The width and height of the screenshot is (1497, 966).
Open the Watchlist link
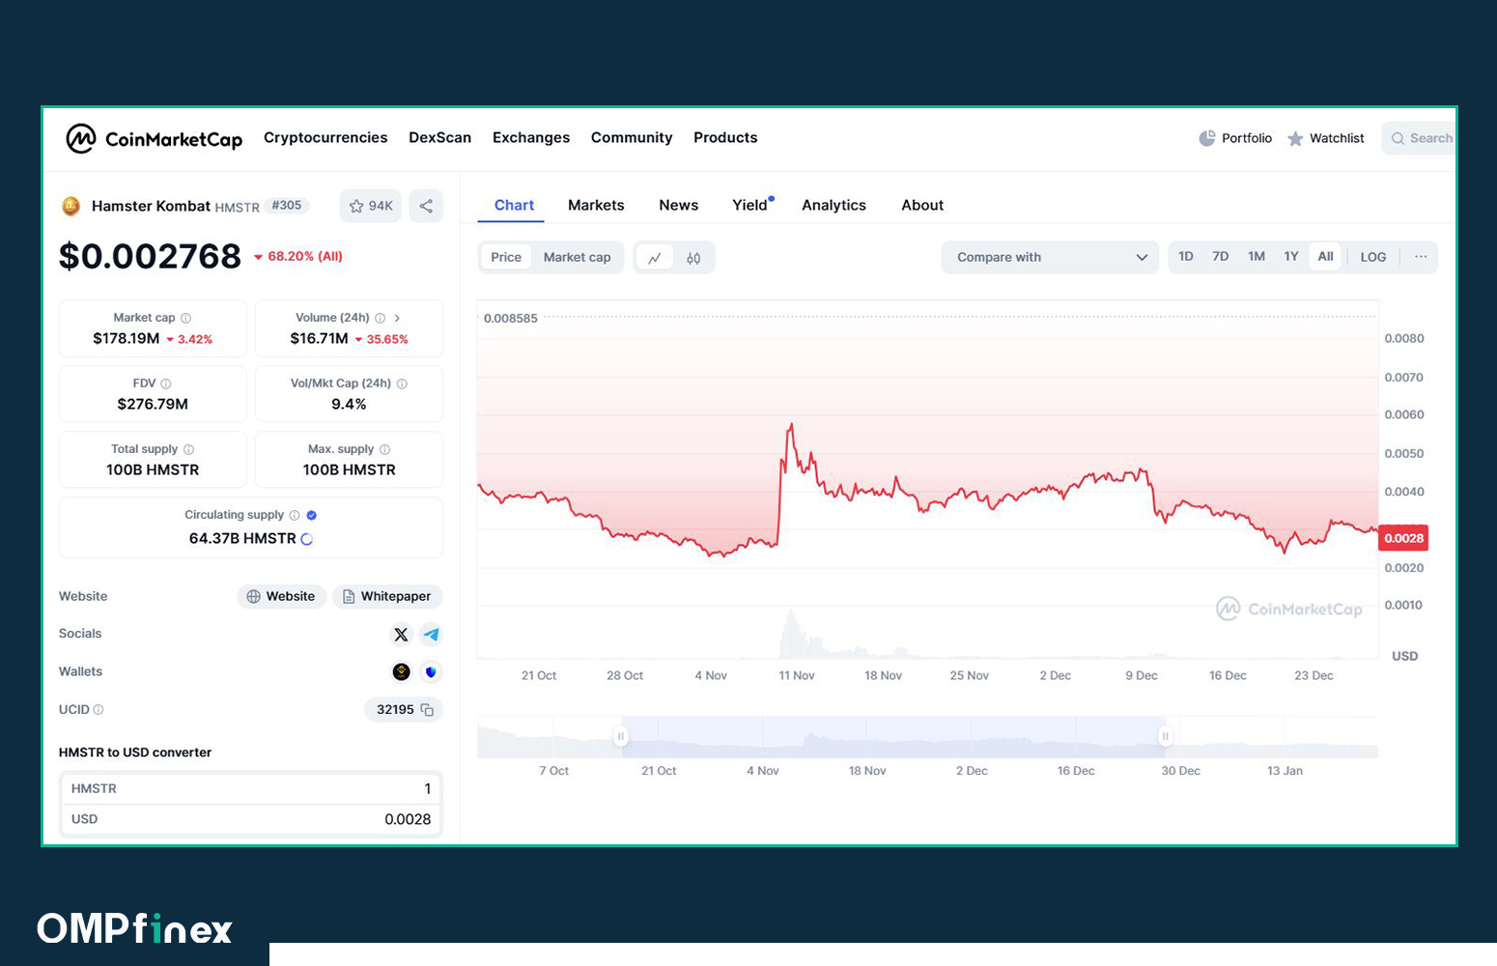[x=1326, y=138]
